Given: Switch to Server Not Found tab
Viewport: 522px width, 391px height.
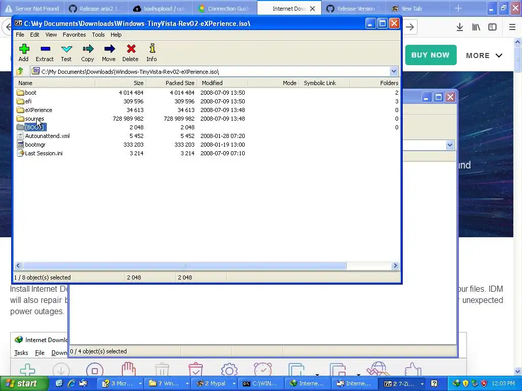Looking at the screenshot, I should coord(32,9).
